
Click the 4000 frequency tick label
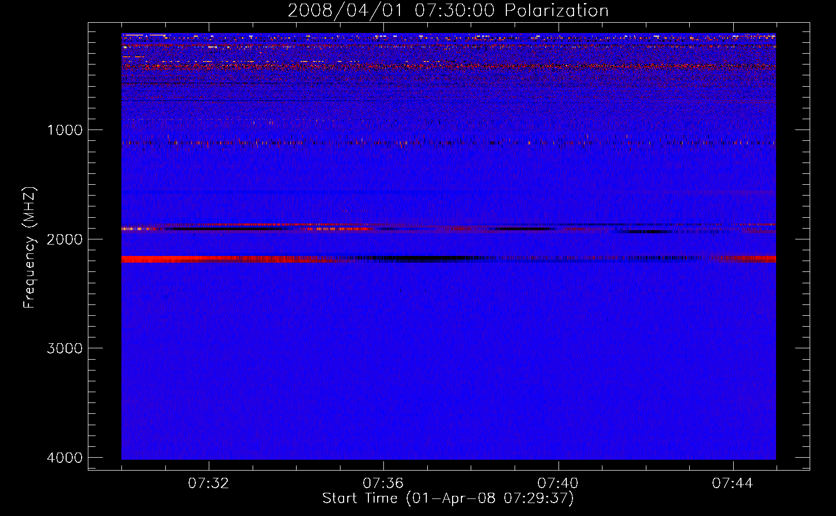coord(65,458)
